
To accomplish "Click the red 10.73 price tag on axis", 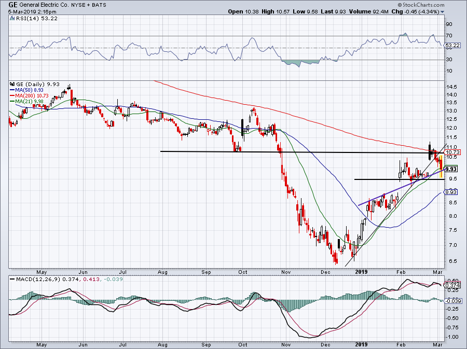I will coord(452,152).
